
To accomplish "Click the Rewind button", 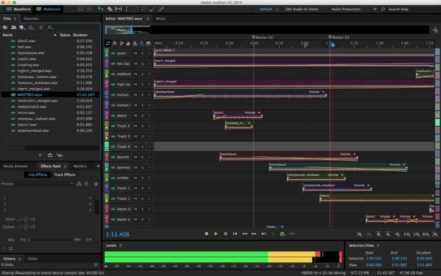I will (x=245, y=234).
